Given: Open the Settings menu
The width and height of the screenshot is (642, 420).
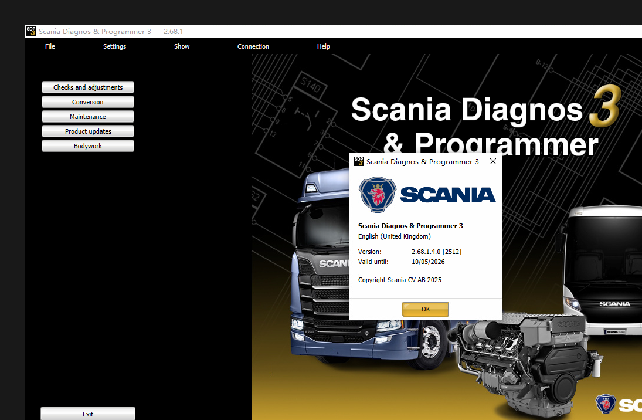Looking at the screenshot, I should click(x=114, y=46).
